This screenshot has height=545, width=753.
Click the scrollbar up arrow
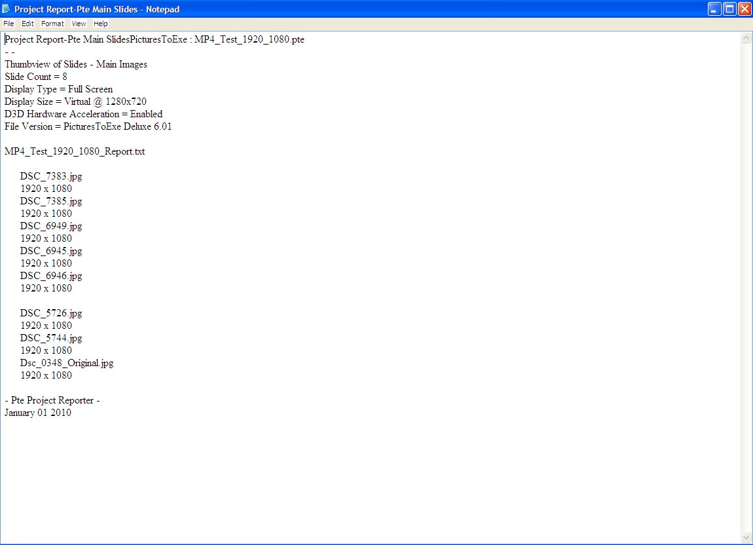746,38
